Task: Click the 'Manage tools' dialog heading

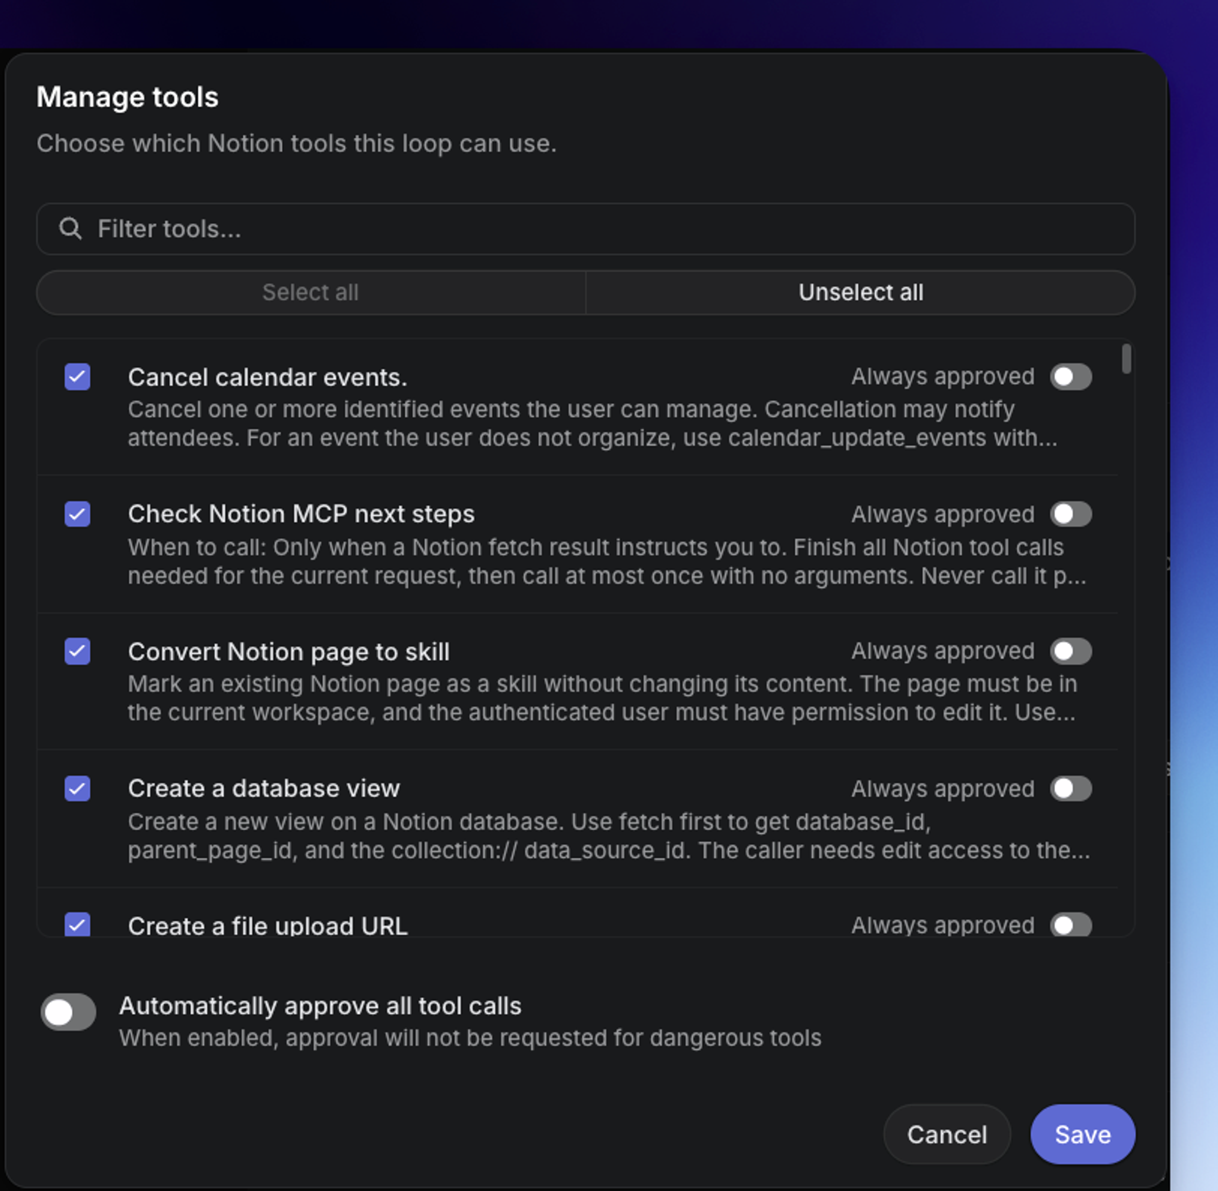Action: [128, 97]
